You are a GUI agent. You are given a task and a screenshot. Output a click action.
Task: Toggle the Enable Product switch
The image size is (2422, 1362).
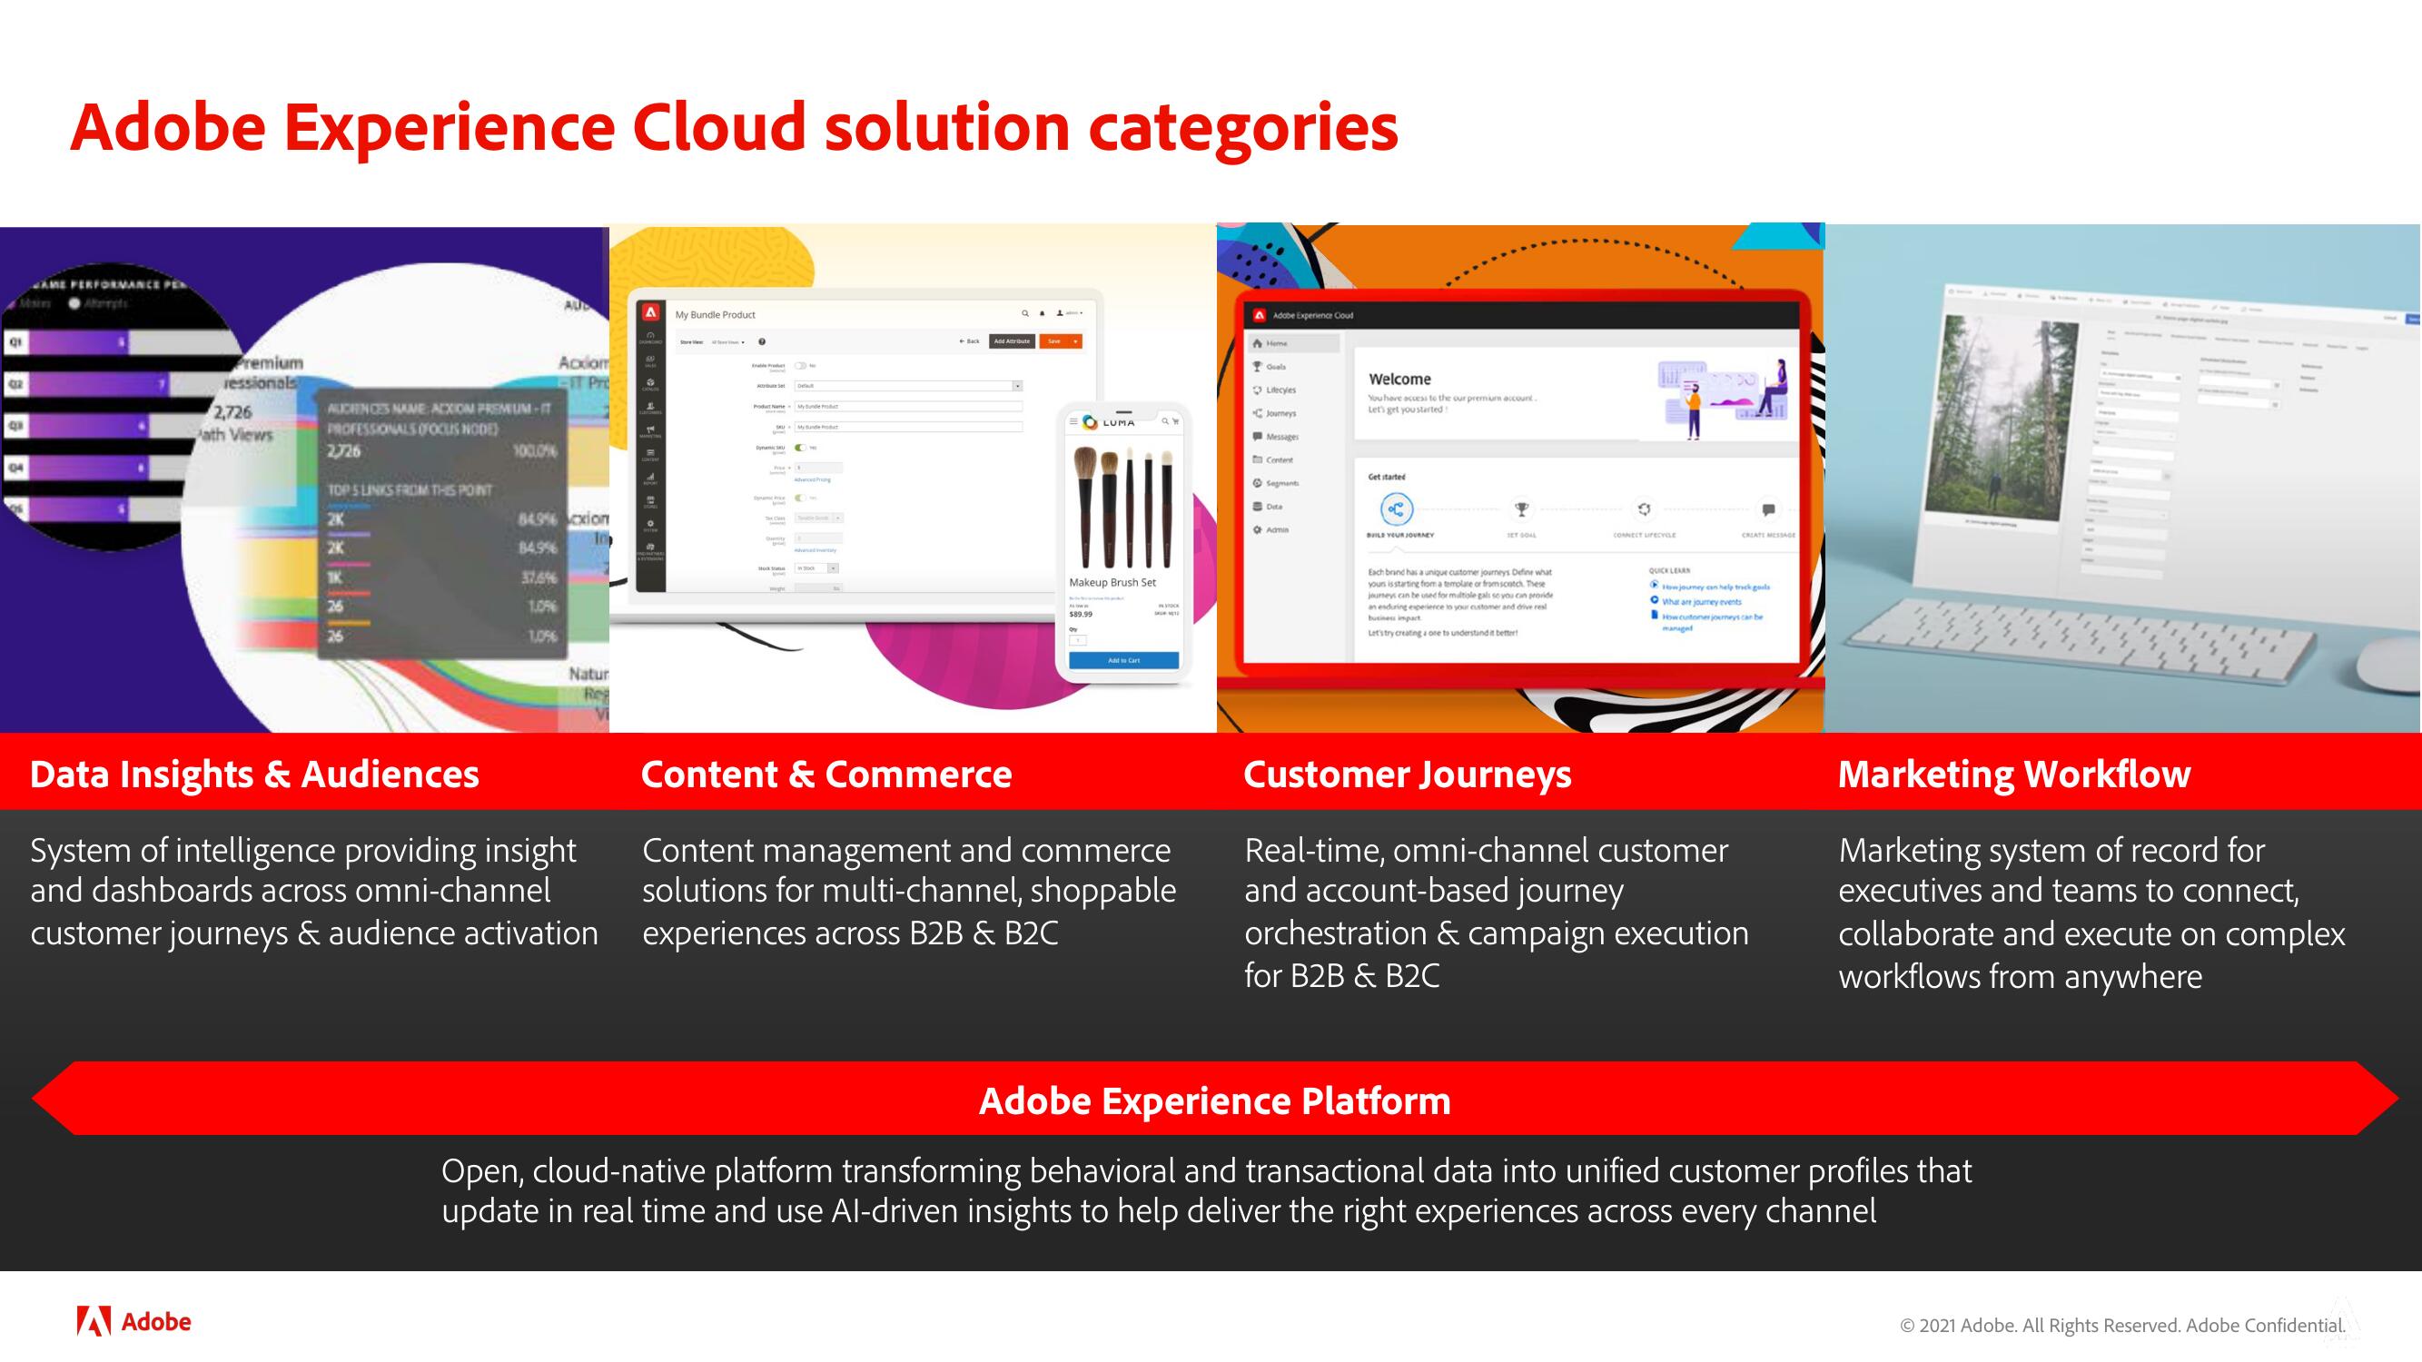800,365
